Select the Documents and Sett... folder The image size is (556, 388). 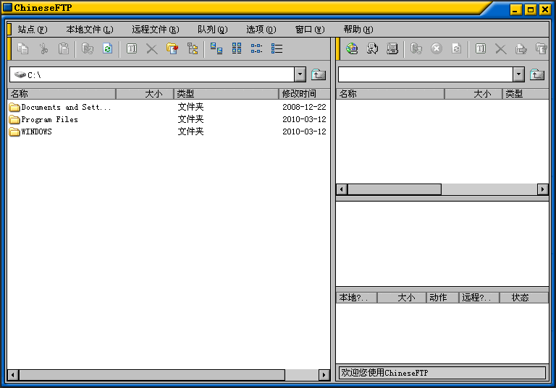[x=60, y=107]
